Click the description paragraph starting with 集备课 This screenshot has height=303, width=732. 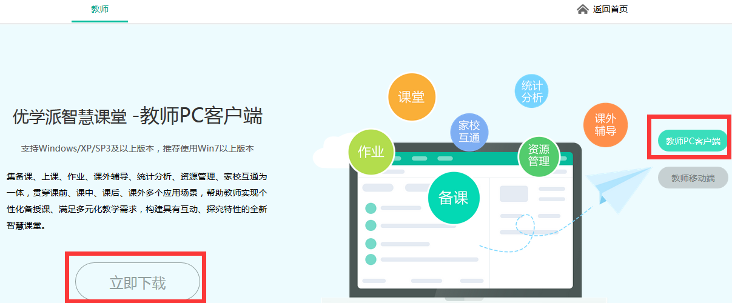137,201
